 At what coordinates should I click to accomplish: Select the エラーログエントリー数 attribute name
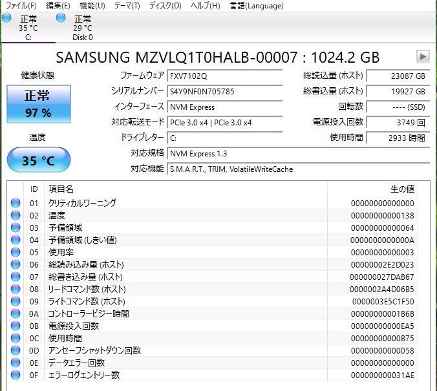coord(84,375)
